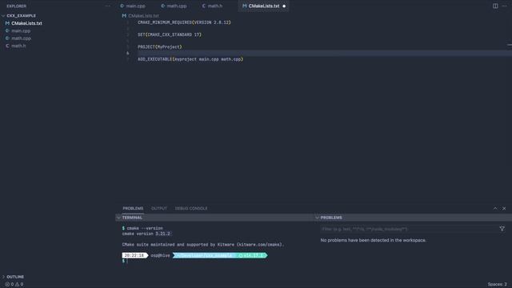The width and height of the screenshot is (512, 288).
Task: Click the PROJECT(MyProject) line
Action: click(160, 46)
